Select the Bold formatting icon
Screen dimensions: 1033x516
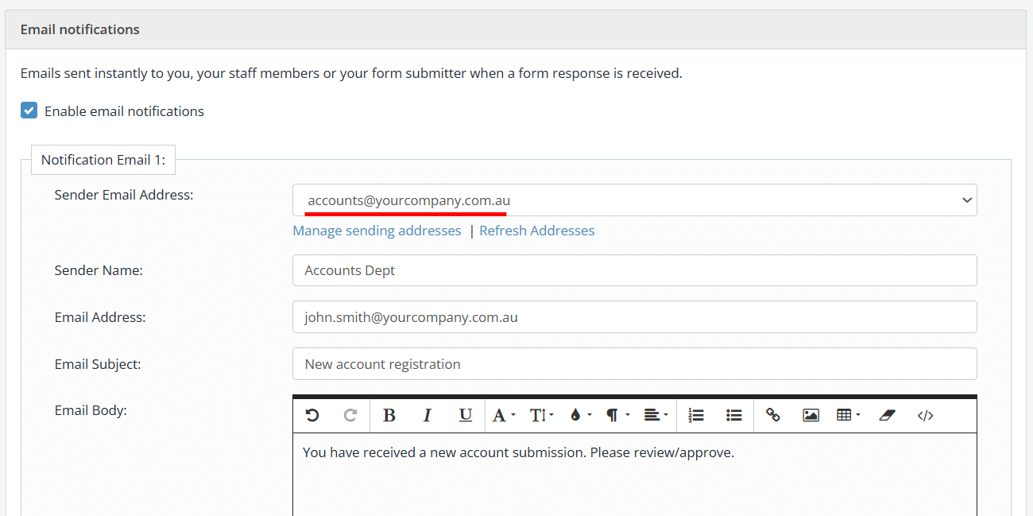click(x=389, y=414)
